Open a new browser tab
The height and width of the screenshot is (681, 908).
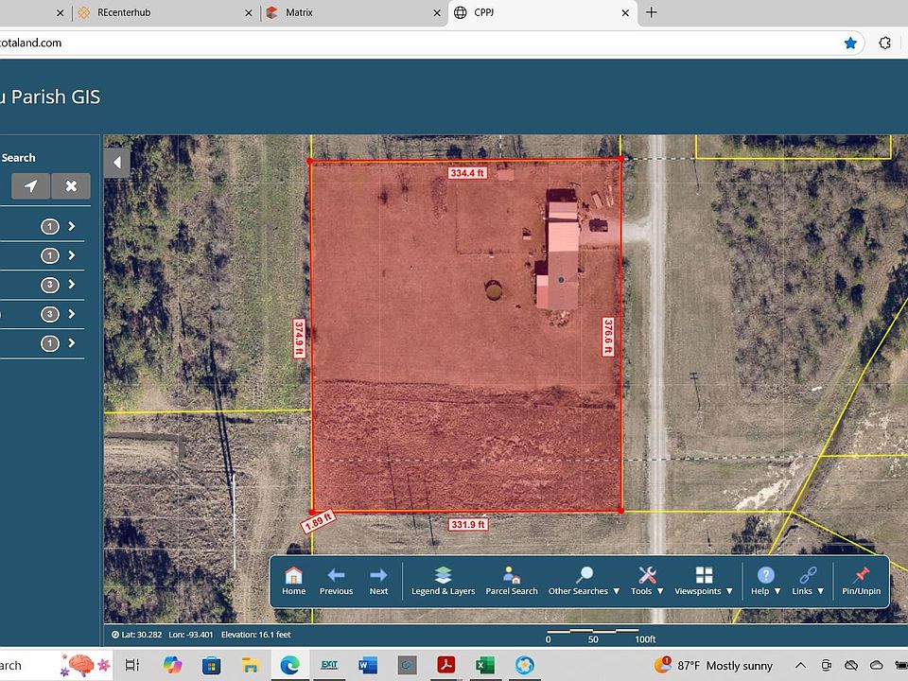651,12
